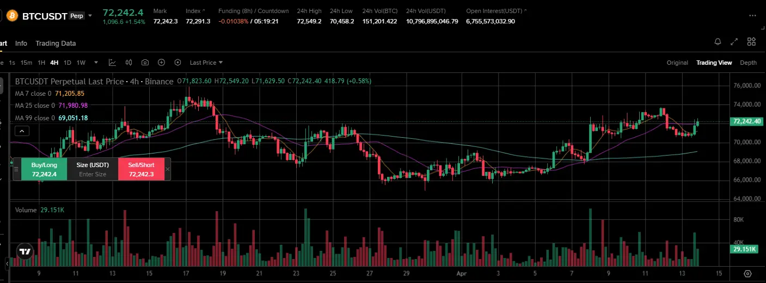Open the Index price link
The height and width of the screenshot is (283, 766).
(195, 11)
